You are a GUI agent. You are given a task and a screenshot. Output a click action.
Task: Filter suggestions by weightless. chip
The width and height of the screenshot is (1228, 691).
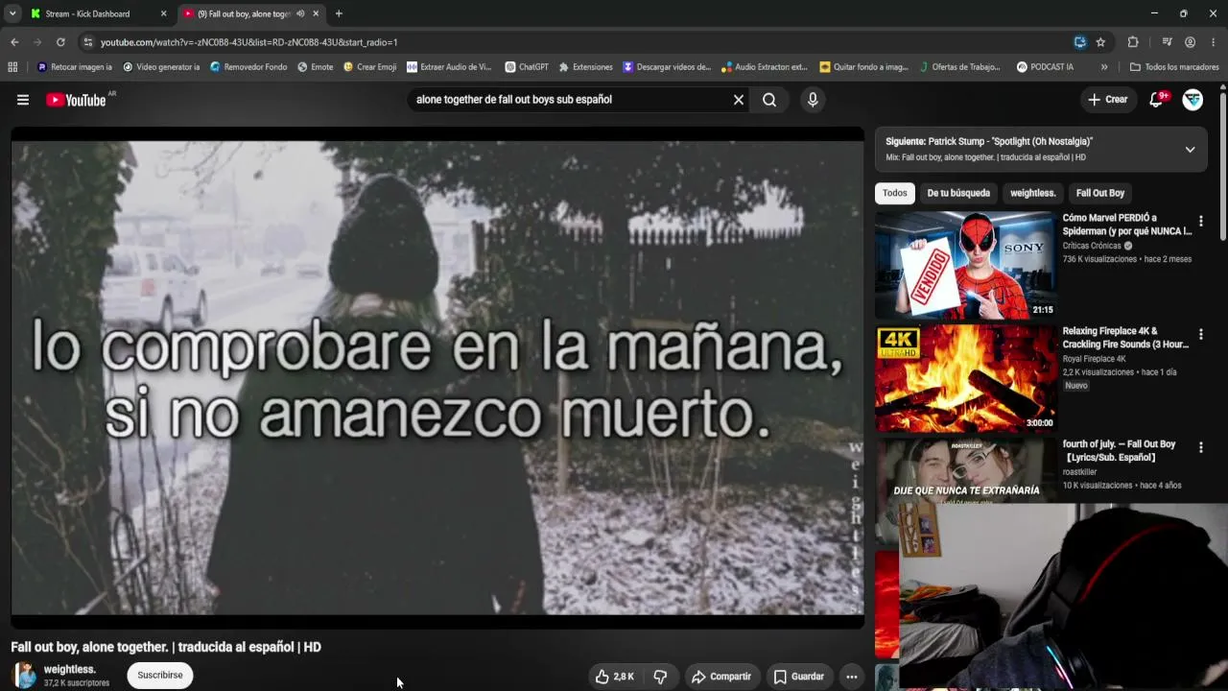tap(1033, 193)
